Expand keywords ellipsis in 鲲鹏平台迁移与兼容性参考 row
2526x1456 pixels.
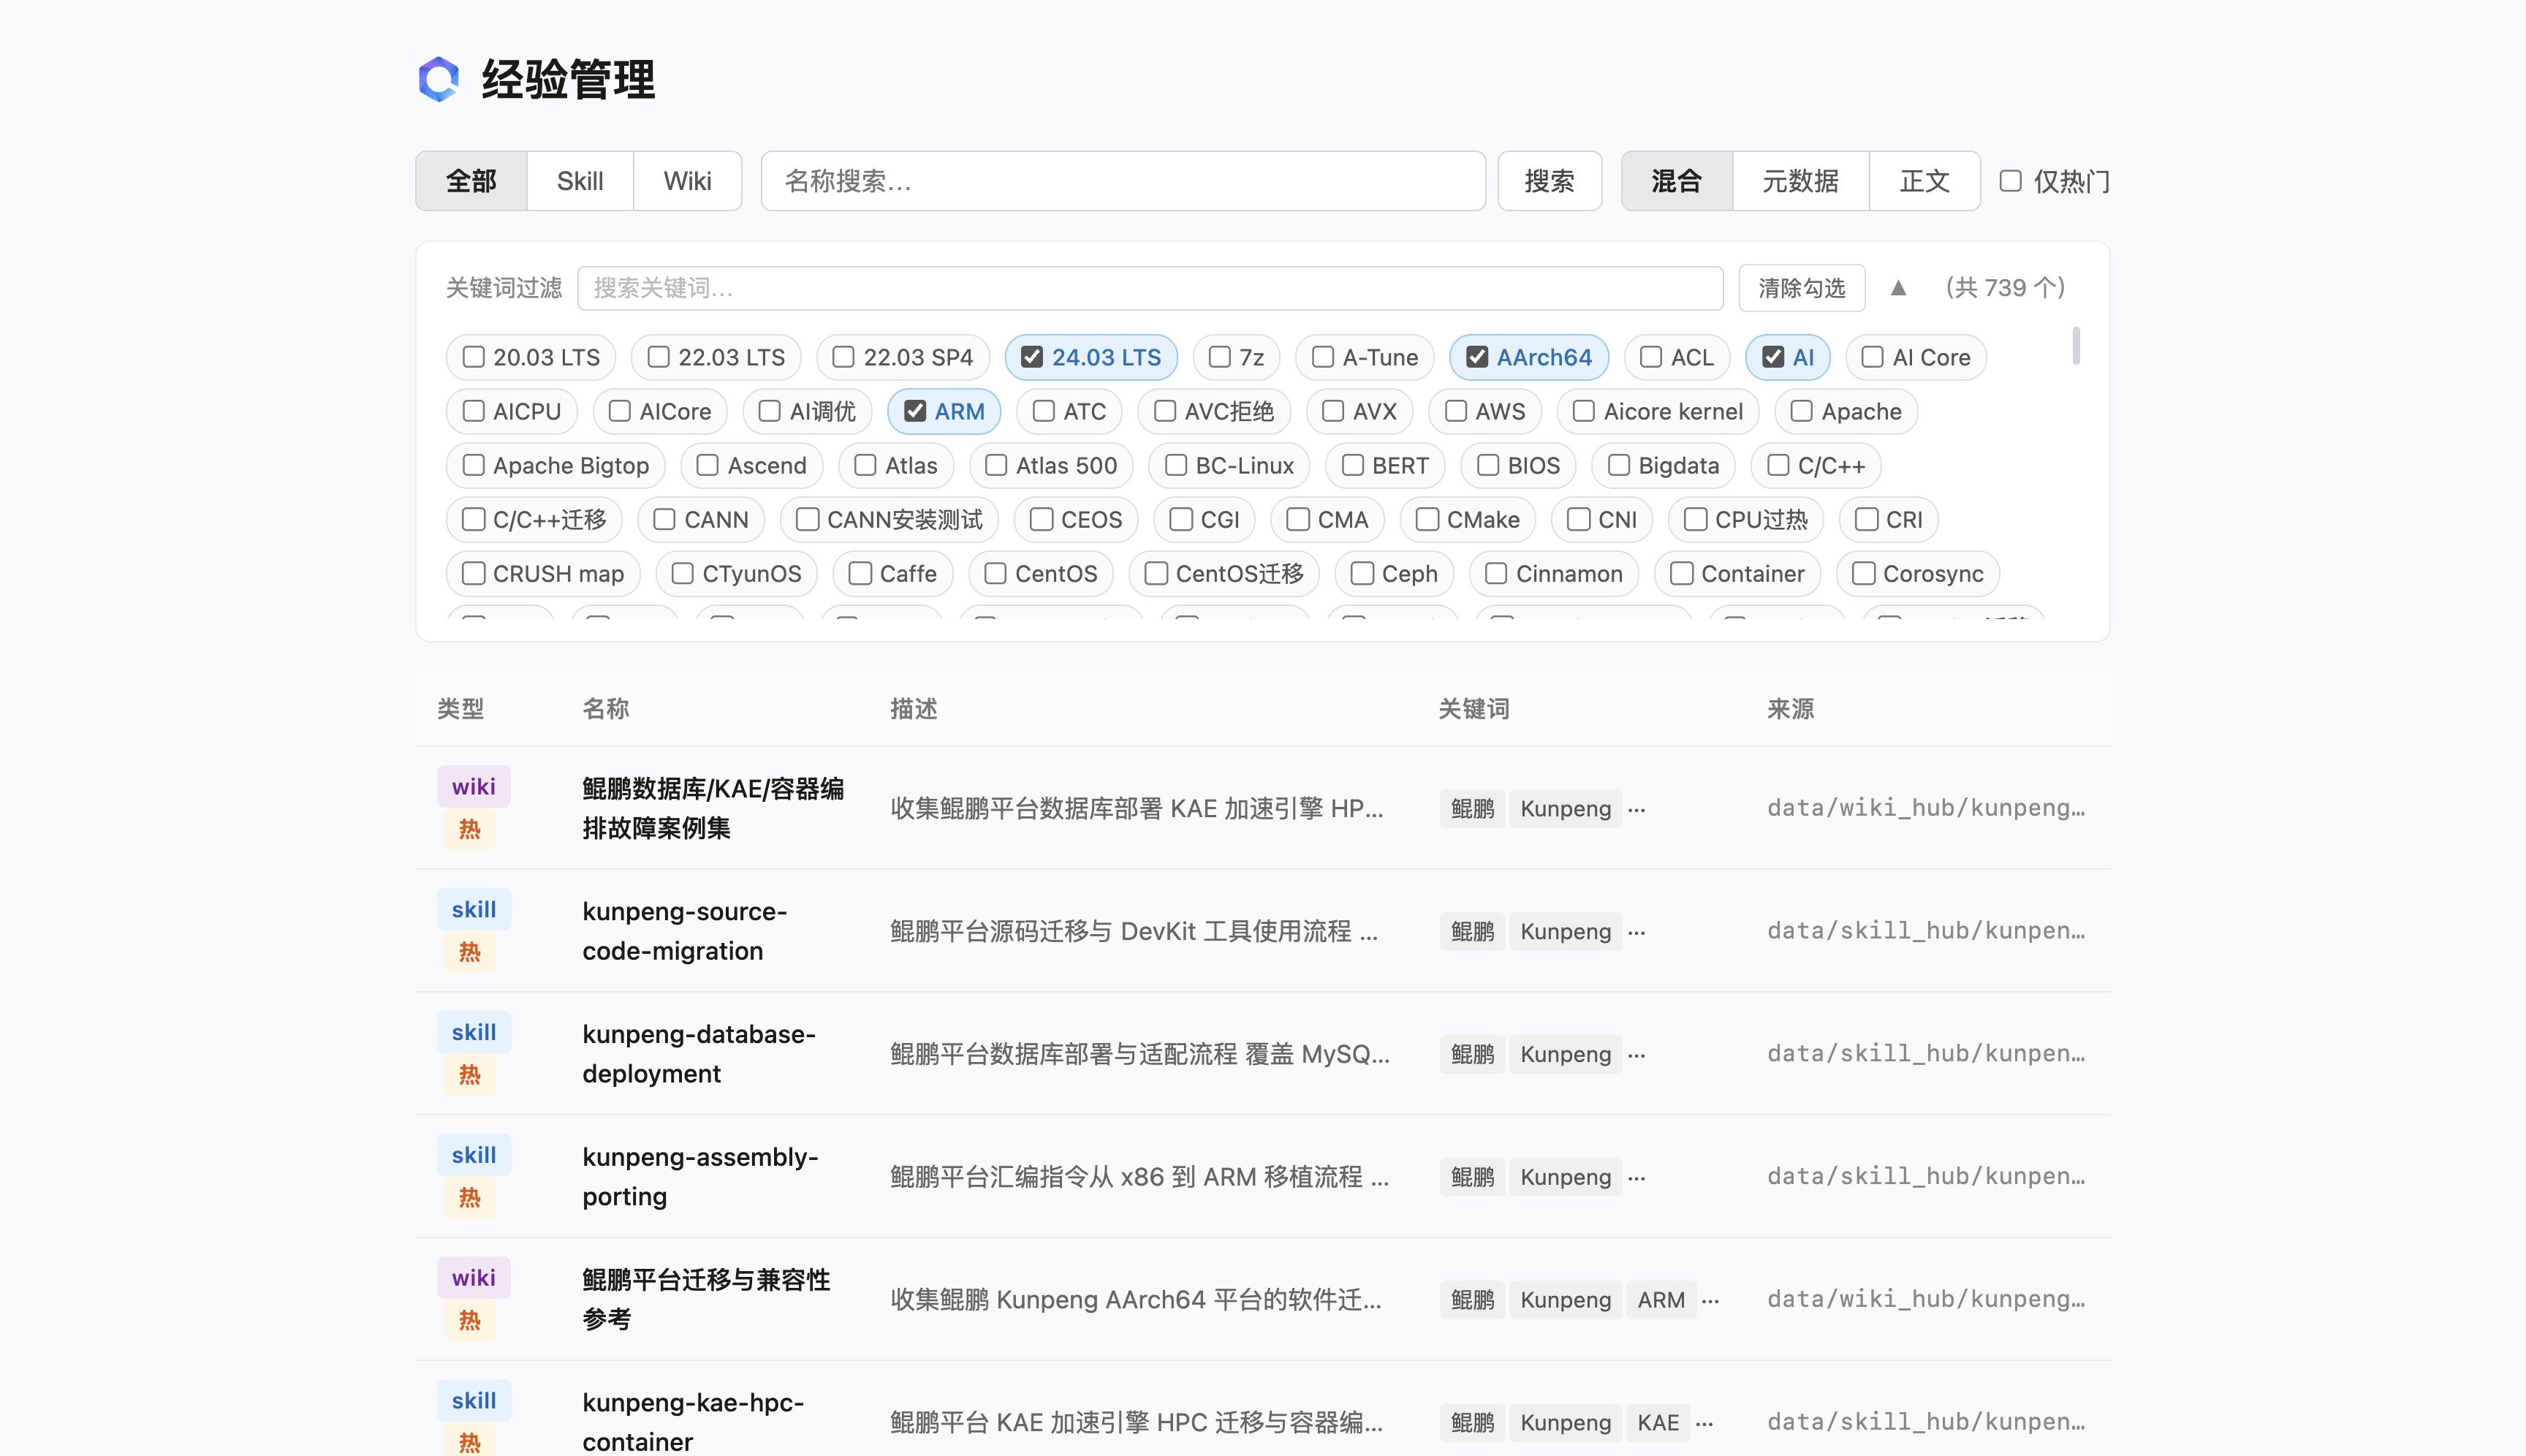click(x=1710, y=1300)
